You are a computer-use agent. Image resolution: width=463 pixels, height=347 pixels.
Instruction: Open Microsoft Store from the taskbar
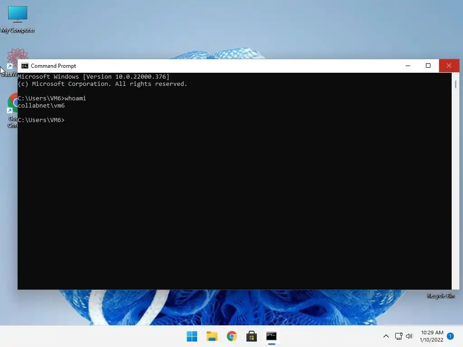[251, 336]
